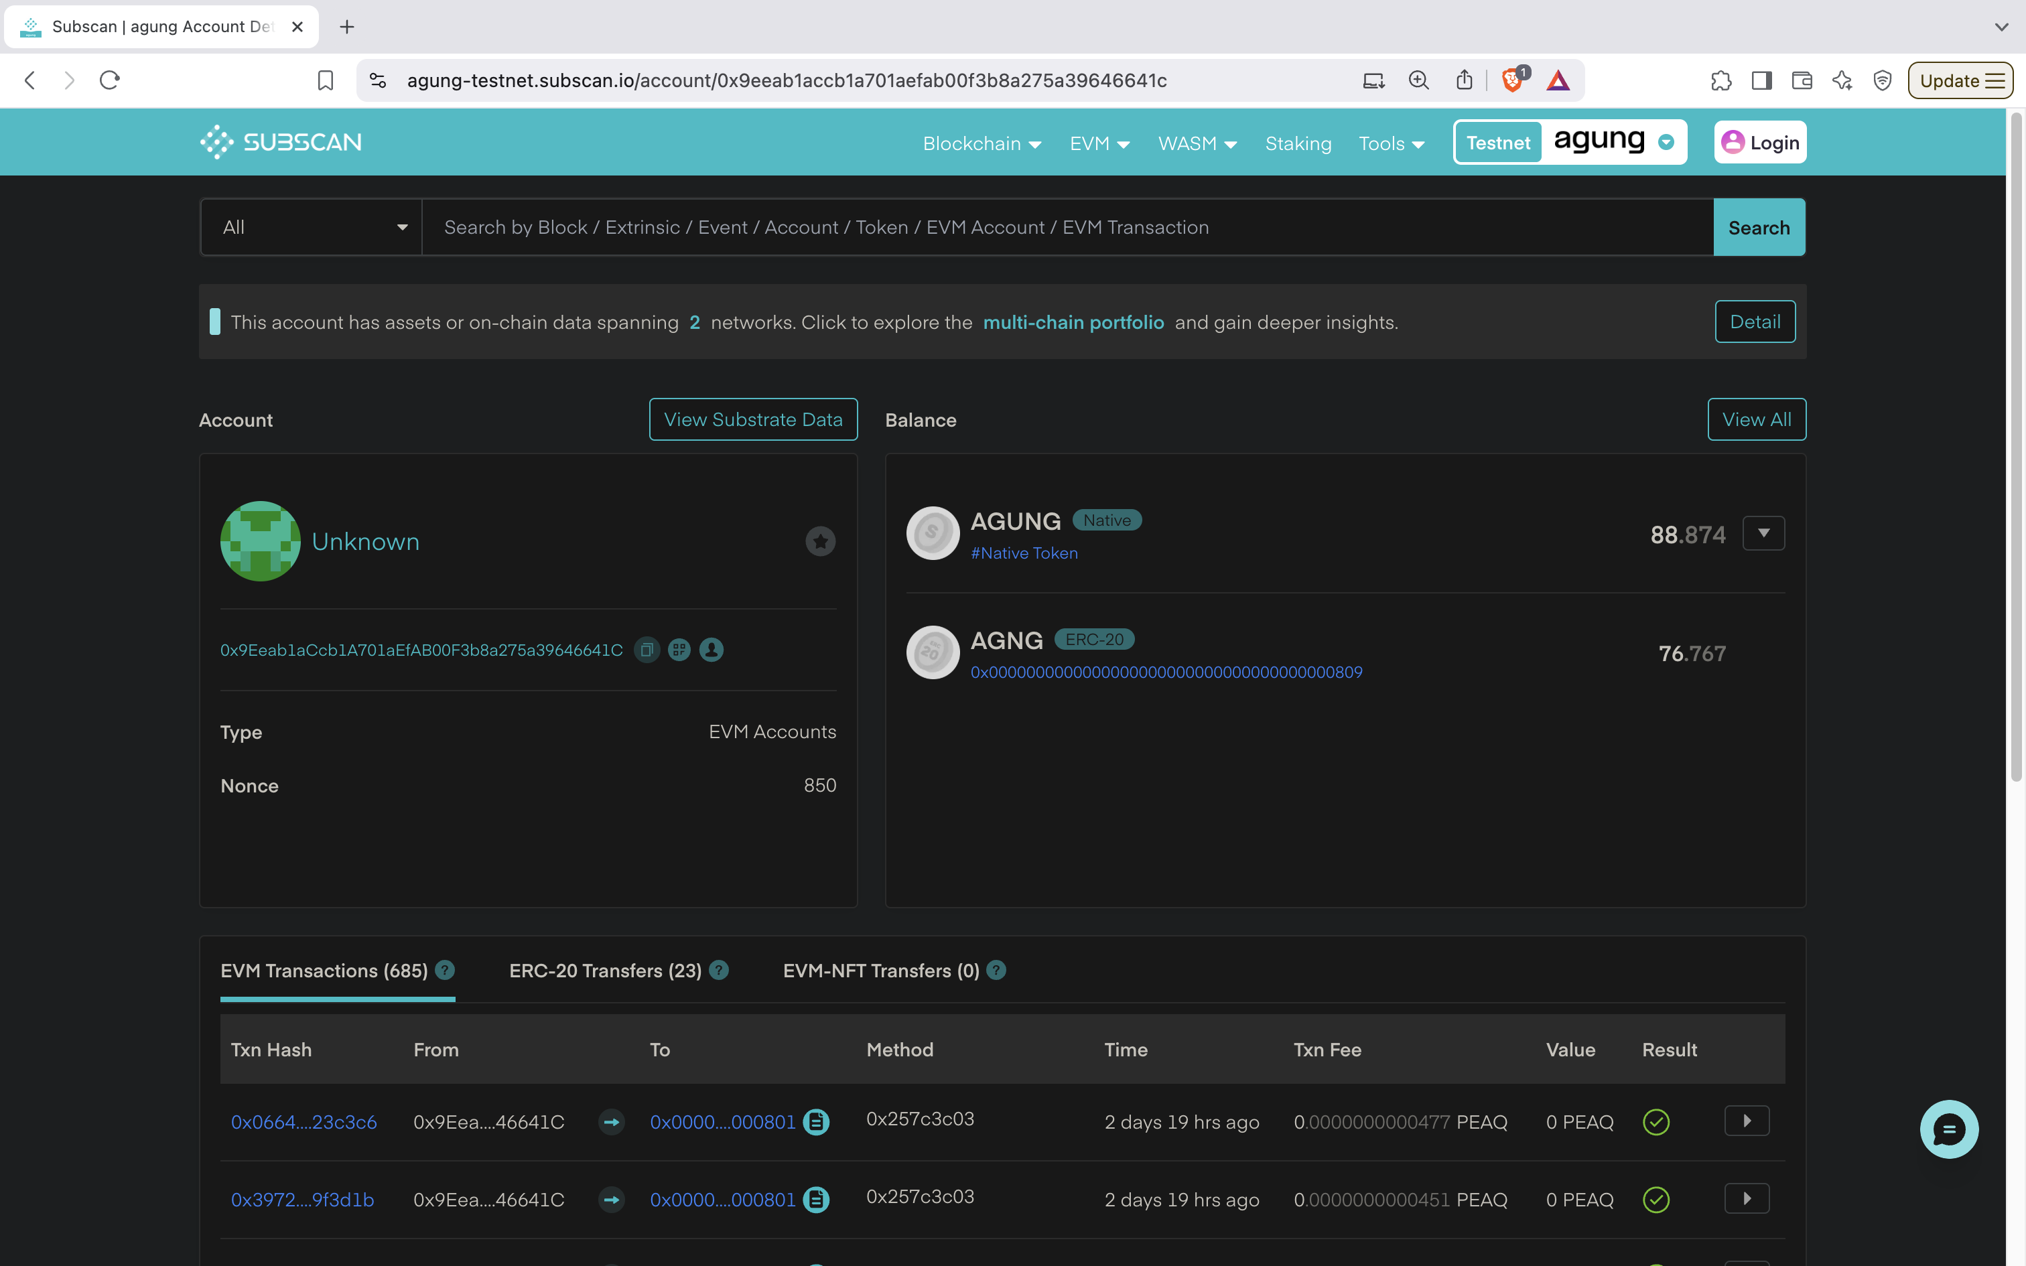2026x1266 pixels.
Task: Copy the account address icon
Action: pyautogui.click(x=647, y=650)
